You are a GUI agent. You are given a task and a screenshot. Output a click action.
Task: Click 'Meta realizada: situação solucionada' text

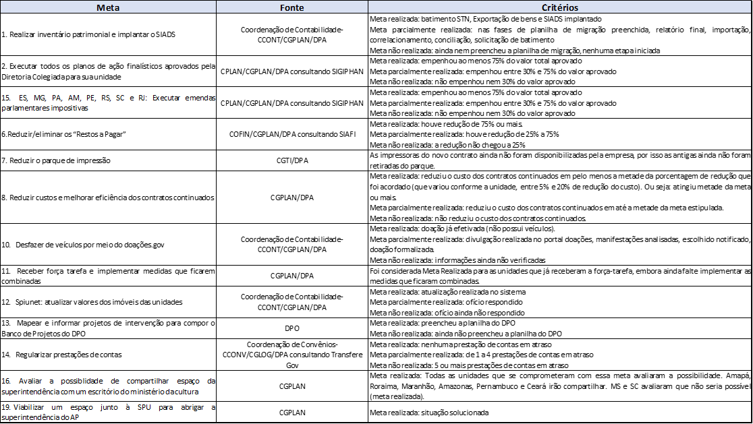(429, 413)
